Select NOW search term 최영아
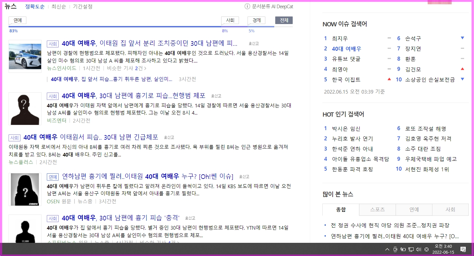Screen dimensions: 474x256 pos(340,69)
